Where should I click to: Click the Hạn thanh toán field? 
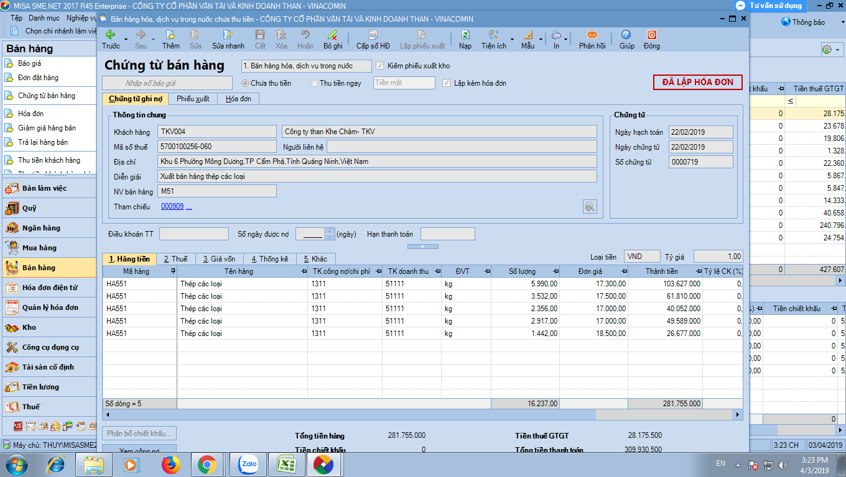click(448, 234)
